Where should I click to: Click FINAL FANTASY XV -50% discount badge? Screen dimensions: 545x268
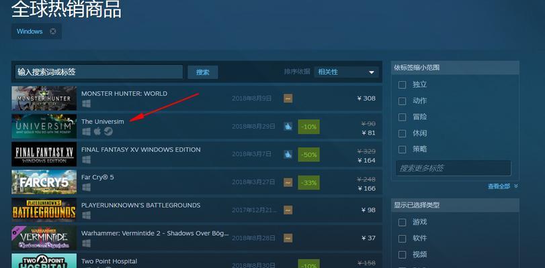tap(308, 155)
